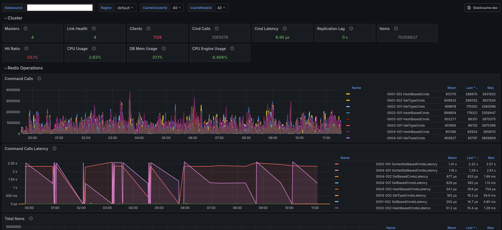Viewport: 502px width, 230px height.
Task: Click the yellow swatch for 0001-002 GetTypeCmds
Action: 348,100
